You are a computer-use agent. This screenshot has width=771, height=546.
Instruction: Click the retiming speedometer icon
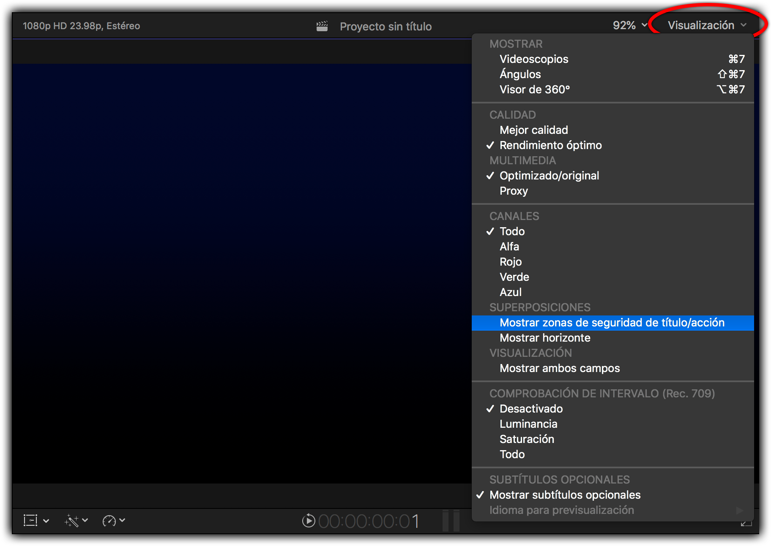point(109,521)
